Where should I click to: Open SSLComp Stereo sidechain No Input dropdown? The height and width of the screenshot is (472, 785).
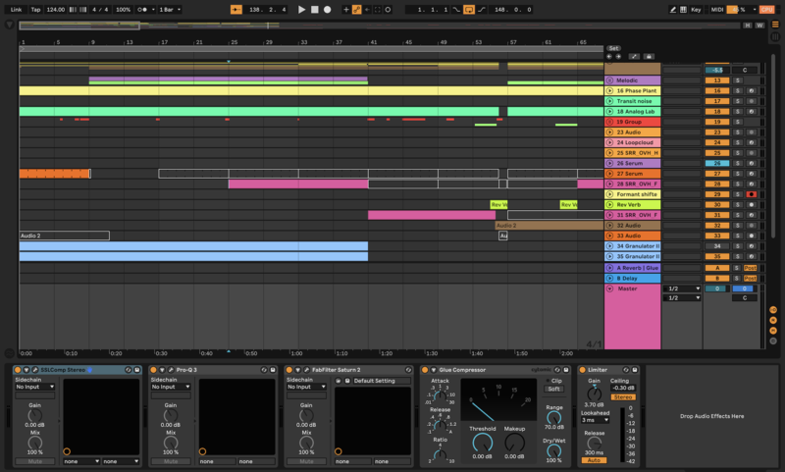33,387
